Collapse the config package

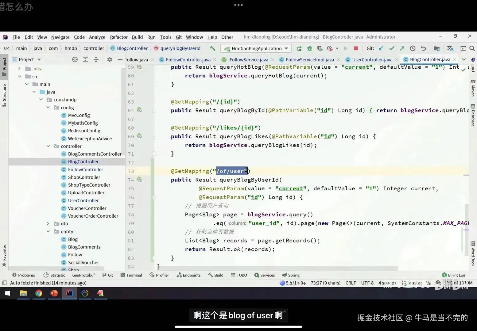click(48, 107)
